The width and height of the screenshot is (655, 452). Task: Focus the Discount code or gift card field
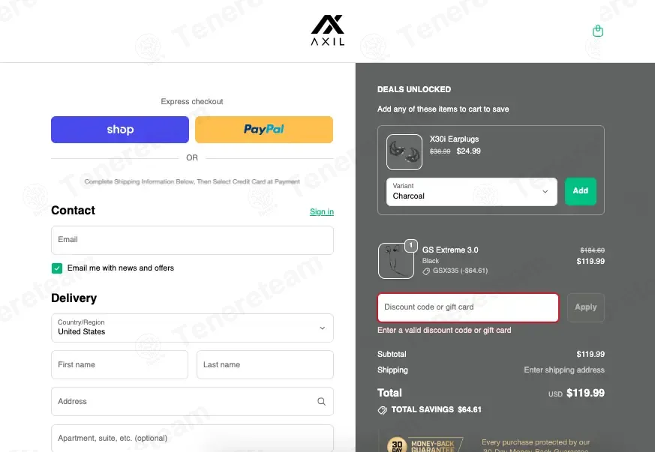468,307
